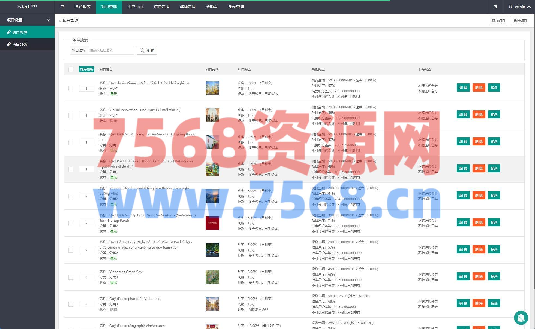This screenshot has width=535, height=329.
Task: Open the 余额宝 menu item
Action: 212,7
